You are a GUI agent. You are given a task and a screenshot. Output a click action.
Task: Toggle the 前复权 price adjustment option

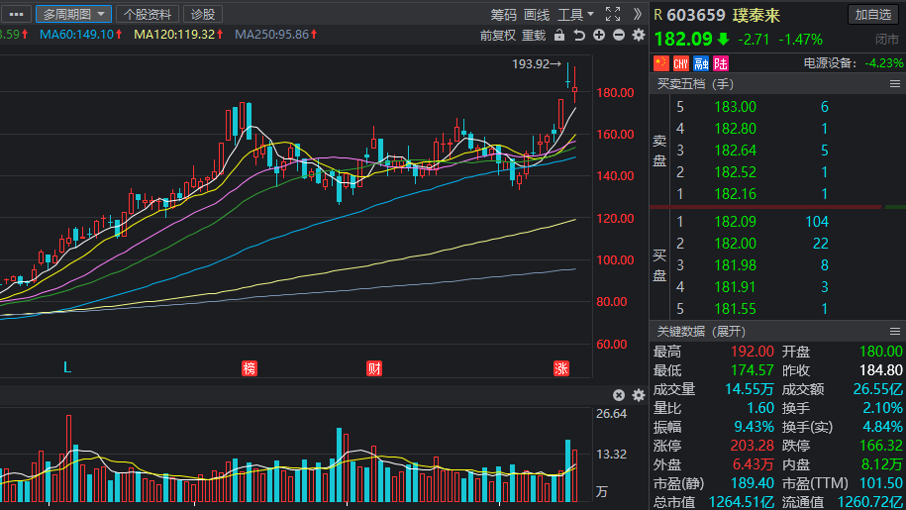tap(497, 36)
